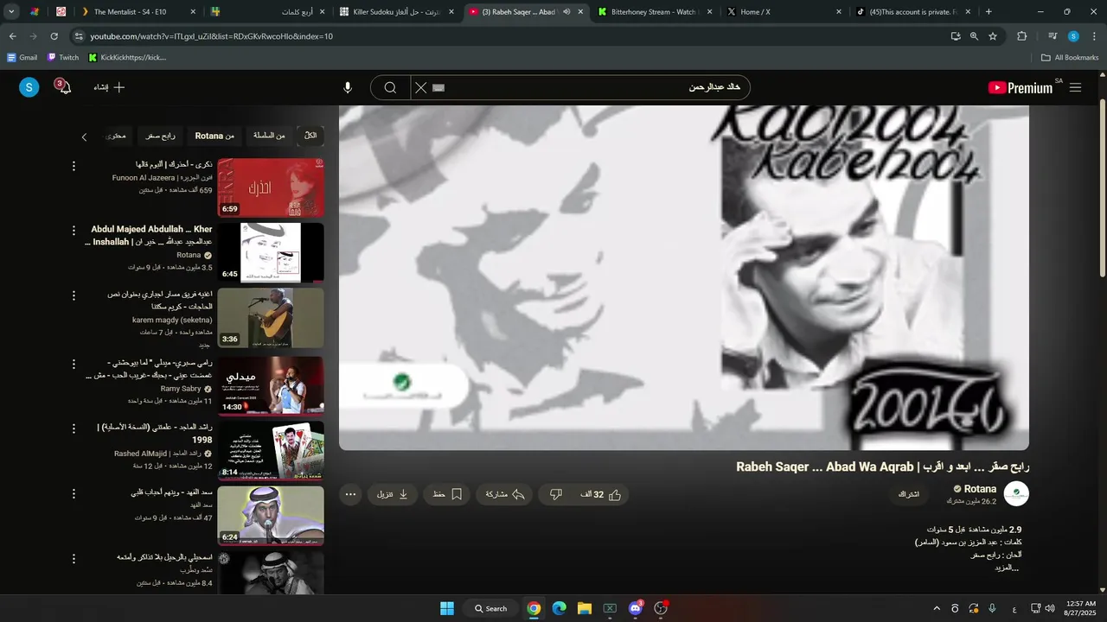Select the من السلسلة filter chip
Image resolution: width=1107 pixels, height=622 pixels.
[269, 136]
